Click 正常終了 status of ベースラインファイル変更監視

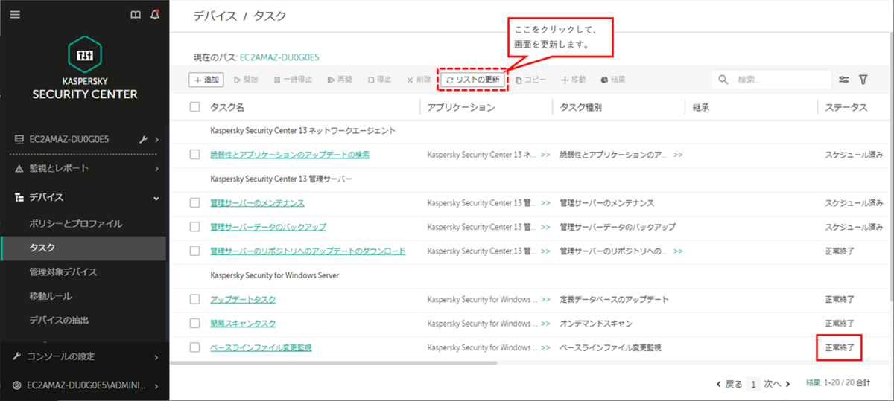tap(840, 347)
